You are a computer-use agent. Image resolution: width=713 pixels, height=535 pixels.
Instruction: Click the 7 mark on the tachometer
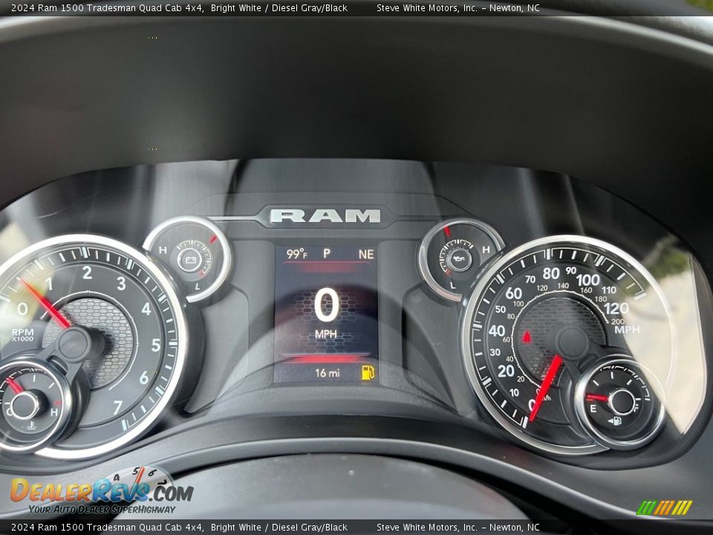(118, 407)
